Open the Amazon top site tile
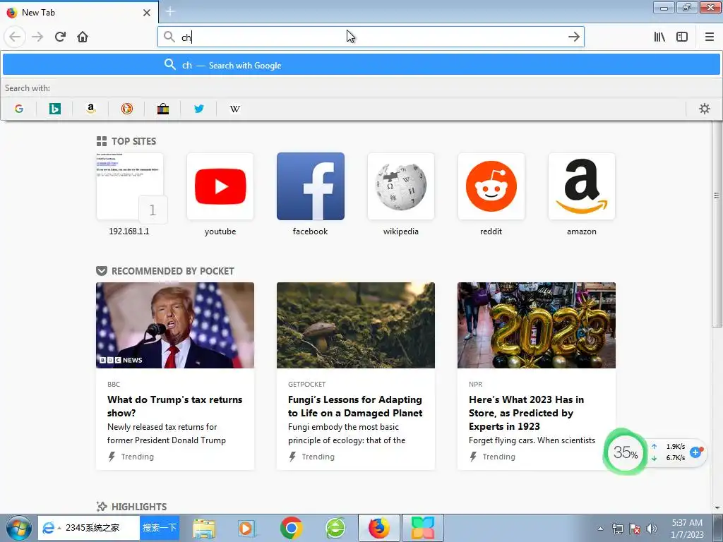The width and height of the screenshot is (723, 542). pos(582,186)
